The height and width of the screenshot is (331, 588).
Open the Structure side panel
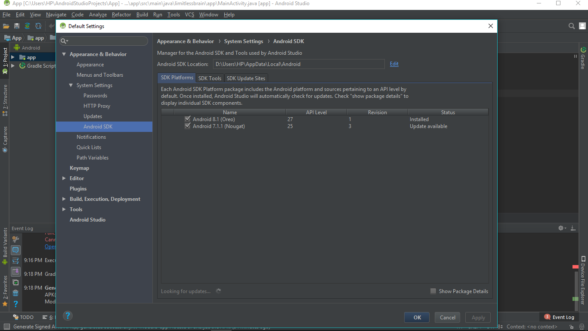[x=5, y=100]
